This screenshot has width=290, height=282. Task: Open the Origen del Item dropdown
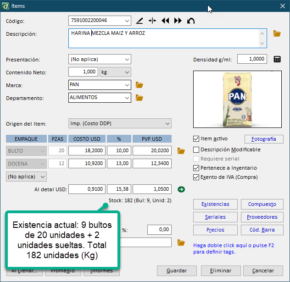[167, 123]
